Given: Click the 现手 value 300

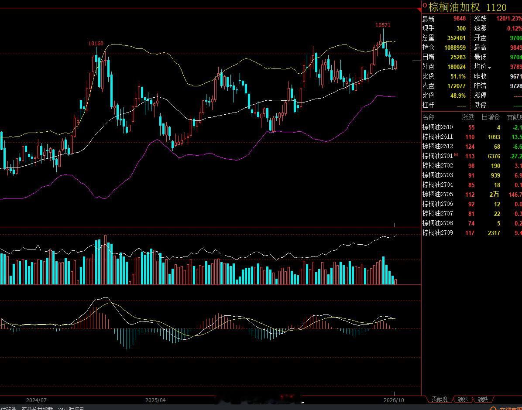Looking at the screenshot, I should point(461,28).
